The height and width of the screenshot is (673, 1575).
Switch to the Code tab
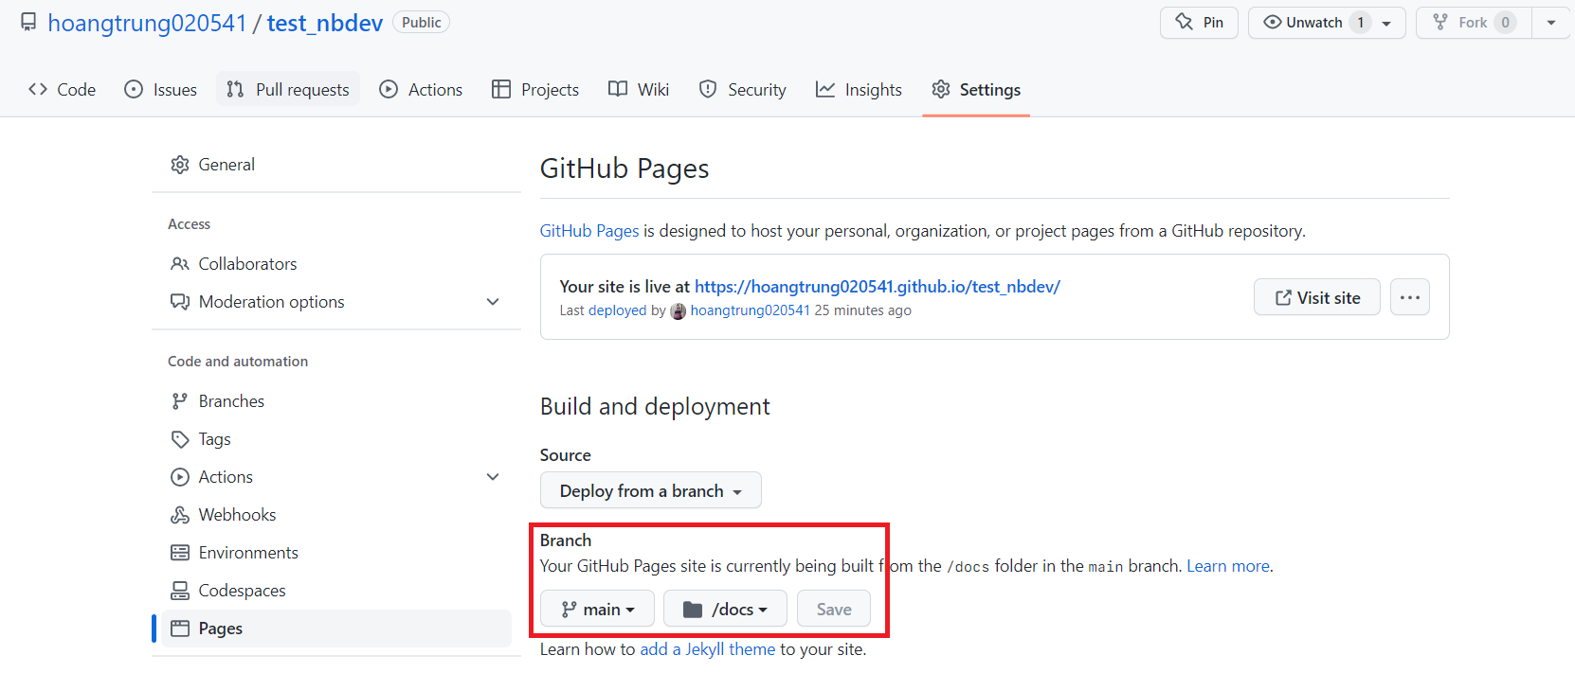pyautogui.click(x=63, y=89)
